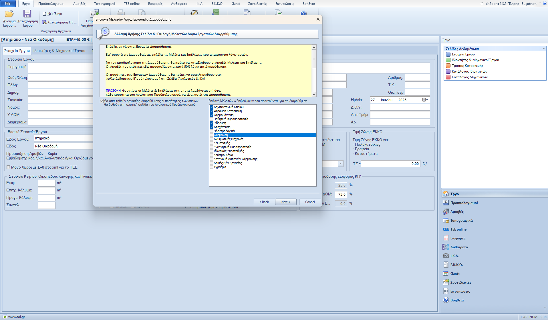The height and width of the screenshot is (320, 548).
Task: Click the TZ value input field
Action: 390,164
